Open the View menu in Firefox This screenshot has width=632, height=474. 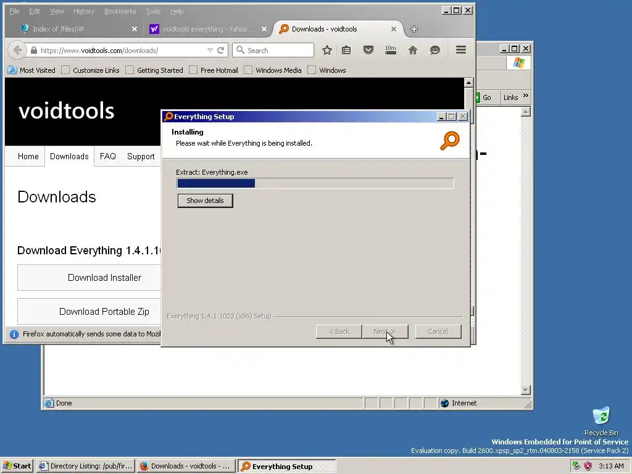[x=57, y=11]
